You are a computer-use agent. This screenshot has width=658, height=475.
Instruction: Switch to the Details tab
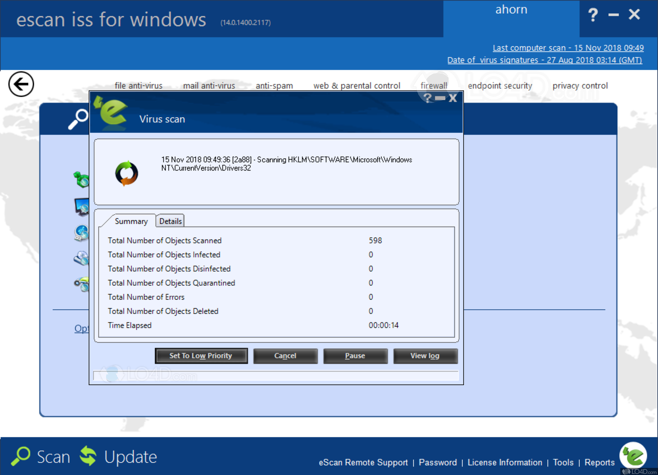coord(170,221)
